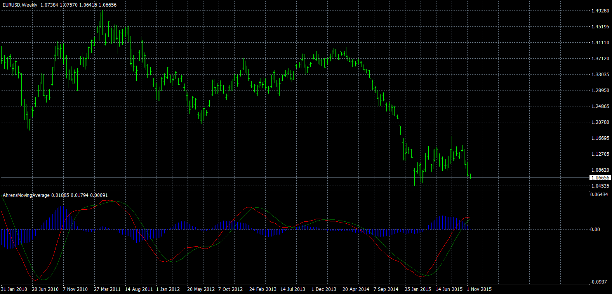The image size is (612, 294).
Task: Click the 27 Mar 2011 date label
Action: 107,289
